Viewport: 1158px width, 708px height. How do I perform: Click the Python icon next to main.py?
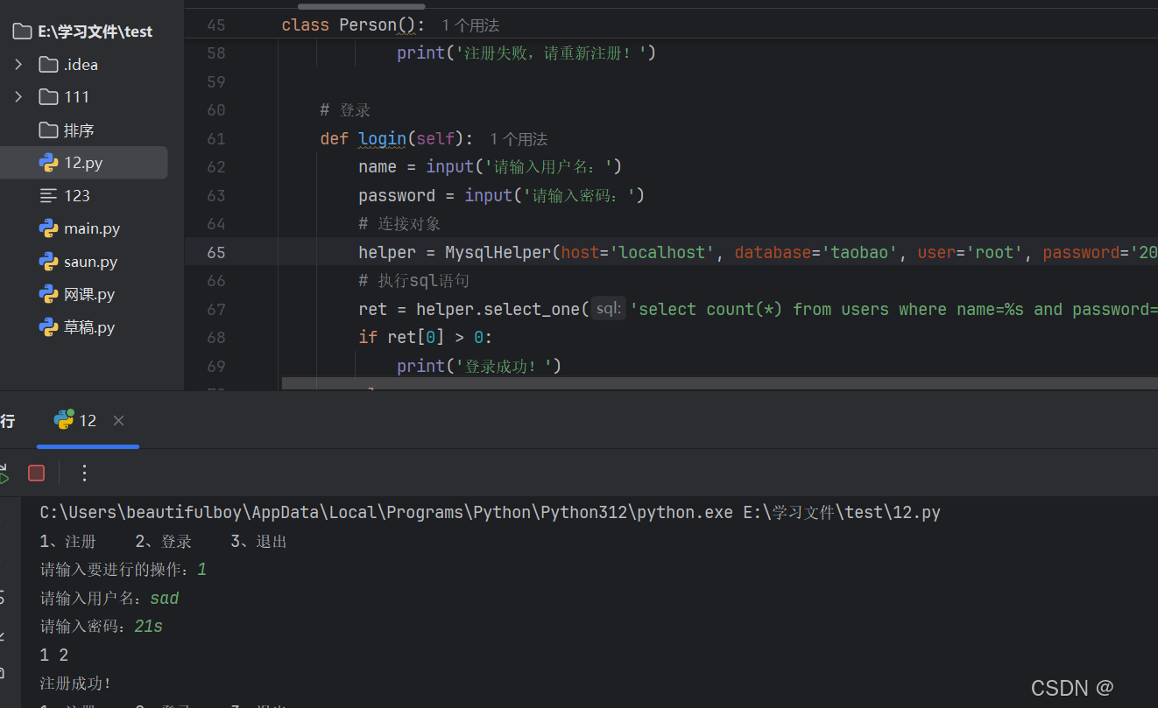click(47, 228)
